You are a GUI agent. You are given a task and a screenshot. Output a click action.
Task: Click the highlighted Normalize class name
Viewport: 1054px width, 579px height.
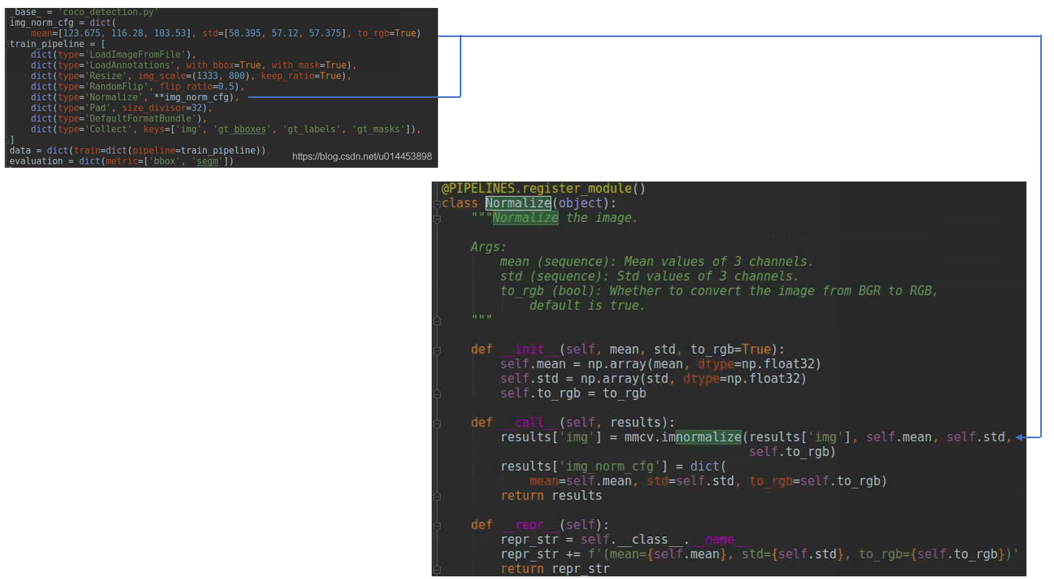point(517,203)
